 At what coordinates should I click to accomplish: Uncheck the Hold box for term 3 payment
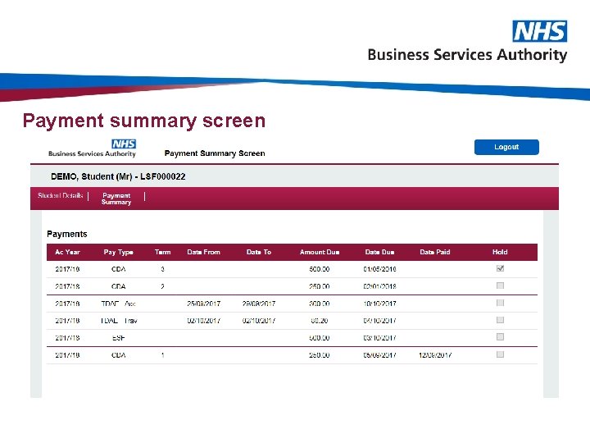pyautogui.click(x=500, y=268)
